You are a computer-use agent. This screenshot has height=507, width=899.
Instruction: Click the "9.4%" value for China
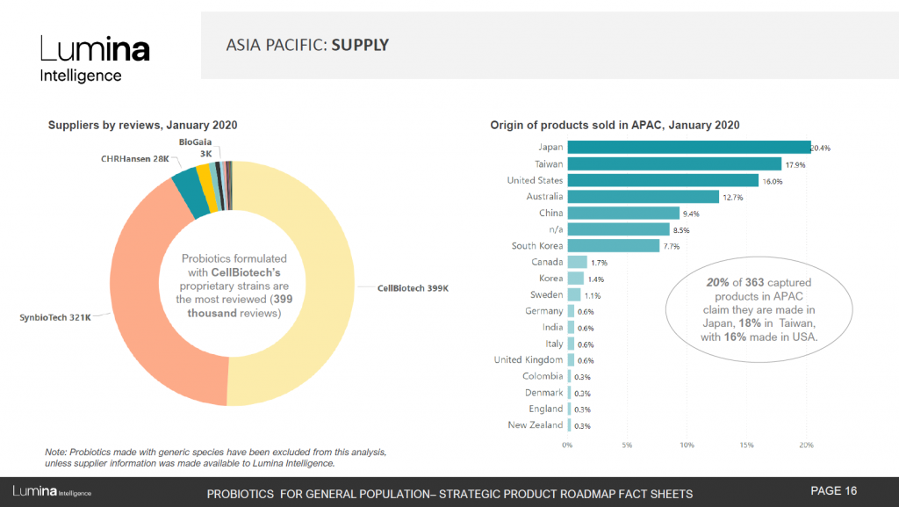point(691,214)
